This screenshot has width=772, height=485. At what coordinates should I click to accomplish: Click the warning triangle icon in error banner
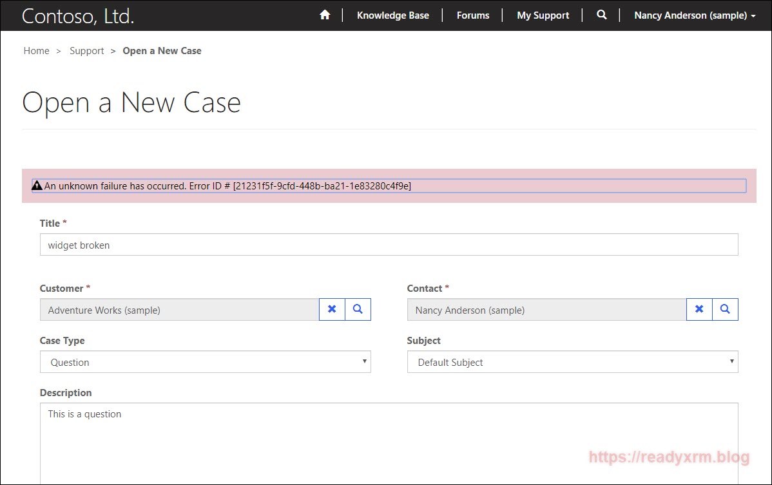[x=37, y=185]
